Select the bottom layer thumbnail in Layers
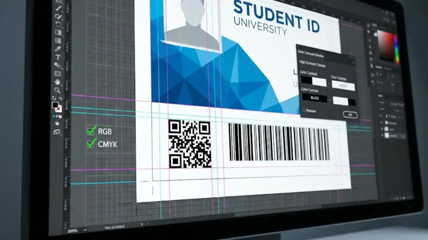This screenshot has width=428, height=240. 387,135
